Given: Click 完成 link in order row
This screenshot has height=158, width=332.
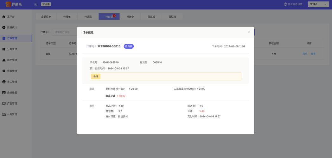Looking at the screenshot, I should click(x=305, y=54).
